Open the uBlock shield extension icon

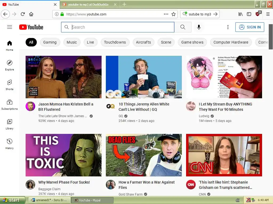[x=258, y=14]
